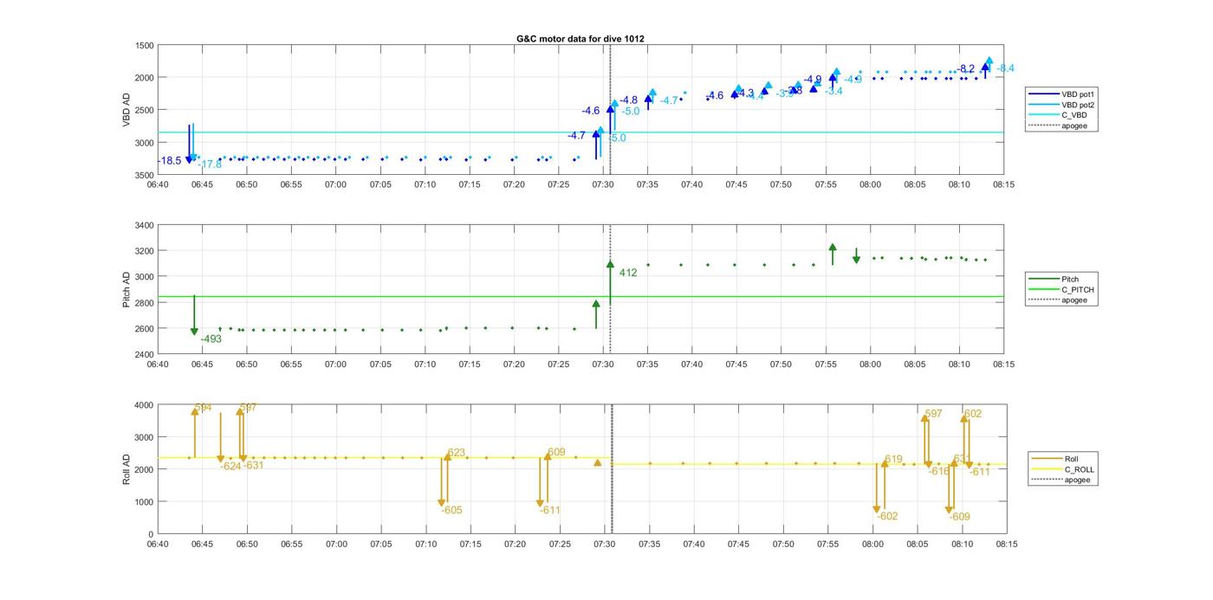Select the "Roll AD" y-axis label
The image size is (1213, 600).
(x=126, y=469)
